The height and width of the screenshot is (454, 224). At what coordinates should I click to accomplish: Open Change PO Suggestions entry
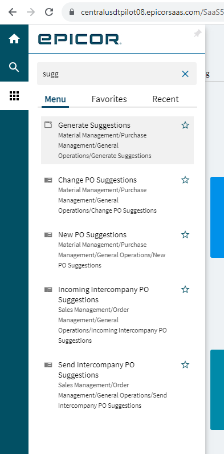(x=117, y=195)
